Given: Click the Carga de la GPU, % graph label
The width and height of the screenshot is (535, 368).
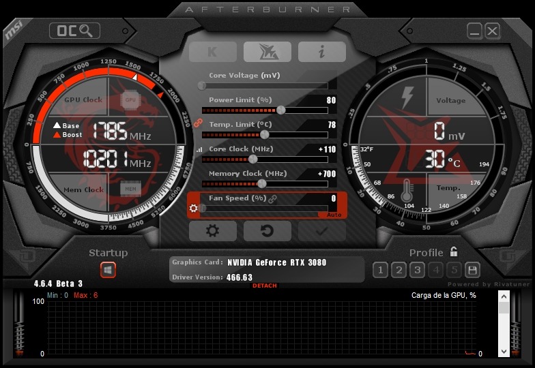Looking at the screenshot, I should pyautogui.click(x=444, y=295).
